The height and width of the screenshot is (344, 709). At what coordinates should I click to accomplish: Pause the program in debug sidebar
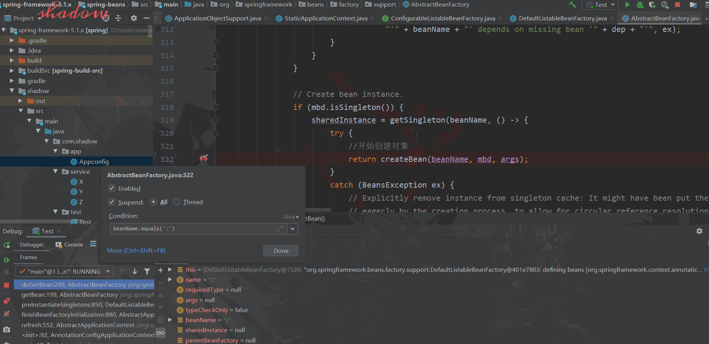(7, 272)
